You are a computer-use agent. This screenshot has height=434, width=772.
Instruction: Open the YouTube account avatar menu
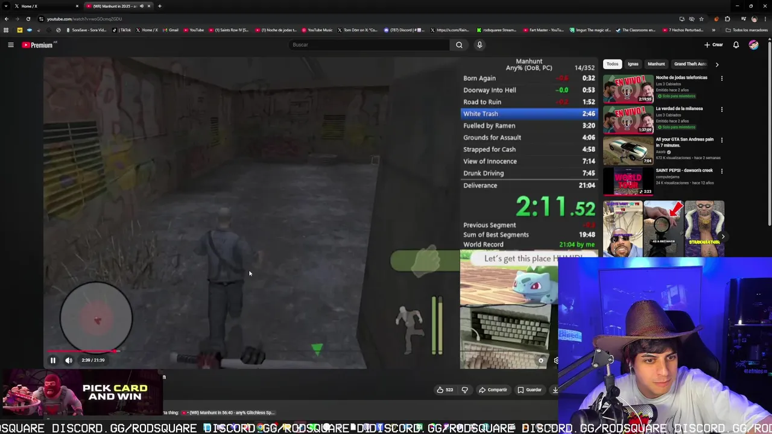tap(753, 45)
